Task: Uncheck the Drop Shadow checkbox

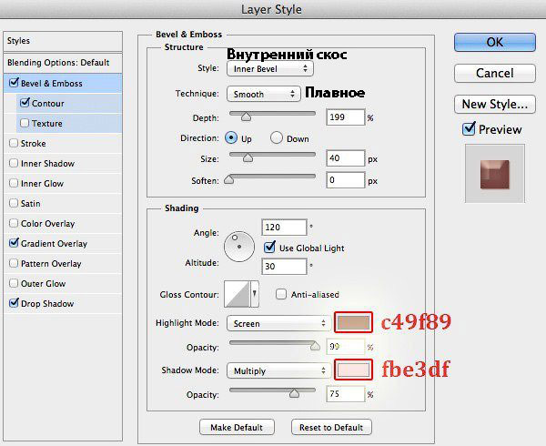Action: pos(14,303)
